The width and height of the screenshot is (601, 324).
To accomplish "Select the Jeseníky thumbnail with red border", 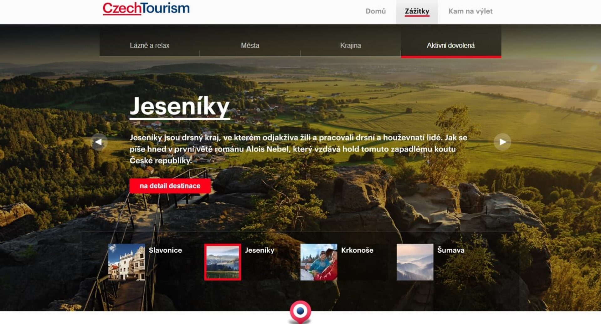I will coord(223,262).
